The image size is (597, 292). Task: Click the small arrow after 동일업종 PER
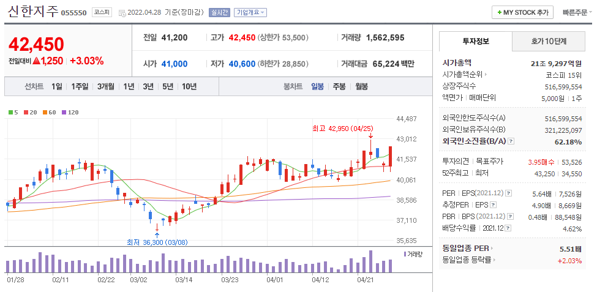tap(492, 249)
